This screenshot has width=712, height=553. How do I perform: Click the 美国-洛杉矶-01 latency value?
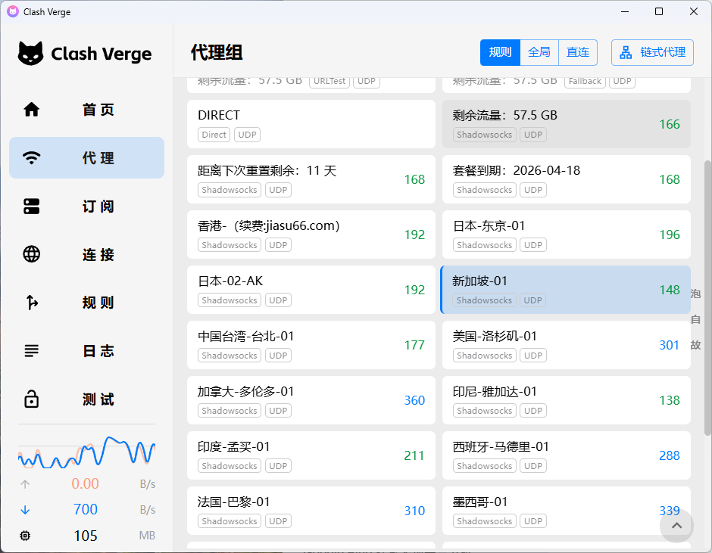669,345
